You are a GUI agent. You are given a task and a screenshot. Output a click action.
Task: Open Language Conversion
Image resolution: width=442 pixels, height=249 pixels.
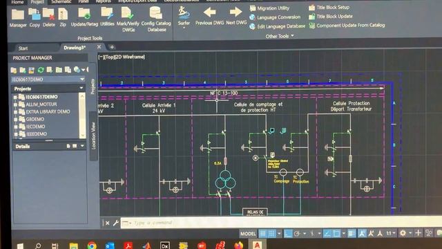[275, 17]
